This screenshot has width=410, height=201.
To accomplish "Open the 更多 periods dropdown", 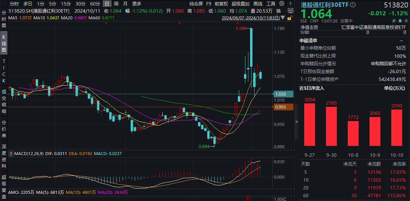I will pos(136,4).
